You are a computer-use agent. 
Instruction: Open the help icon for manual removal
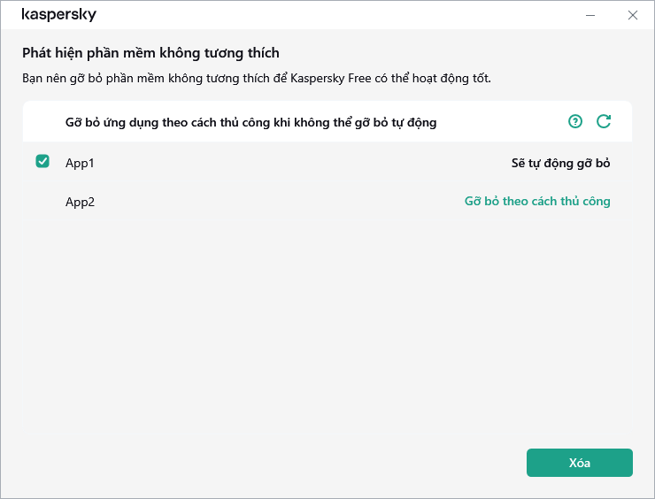pos(575,121)
